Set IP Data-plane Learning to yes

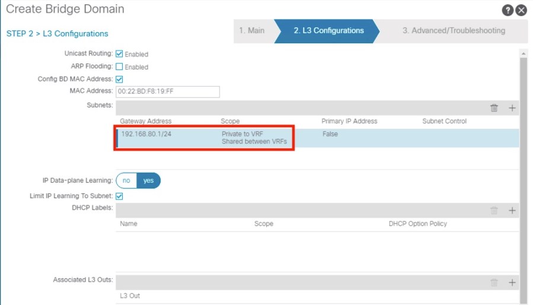[148, 180]
